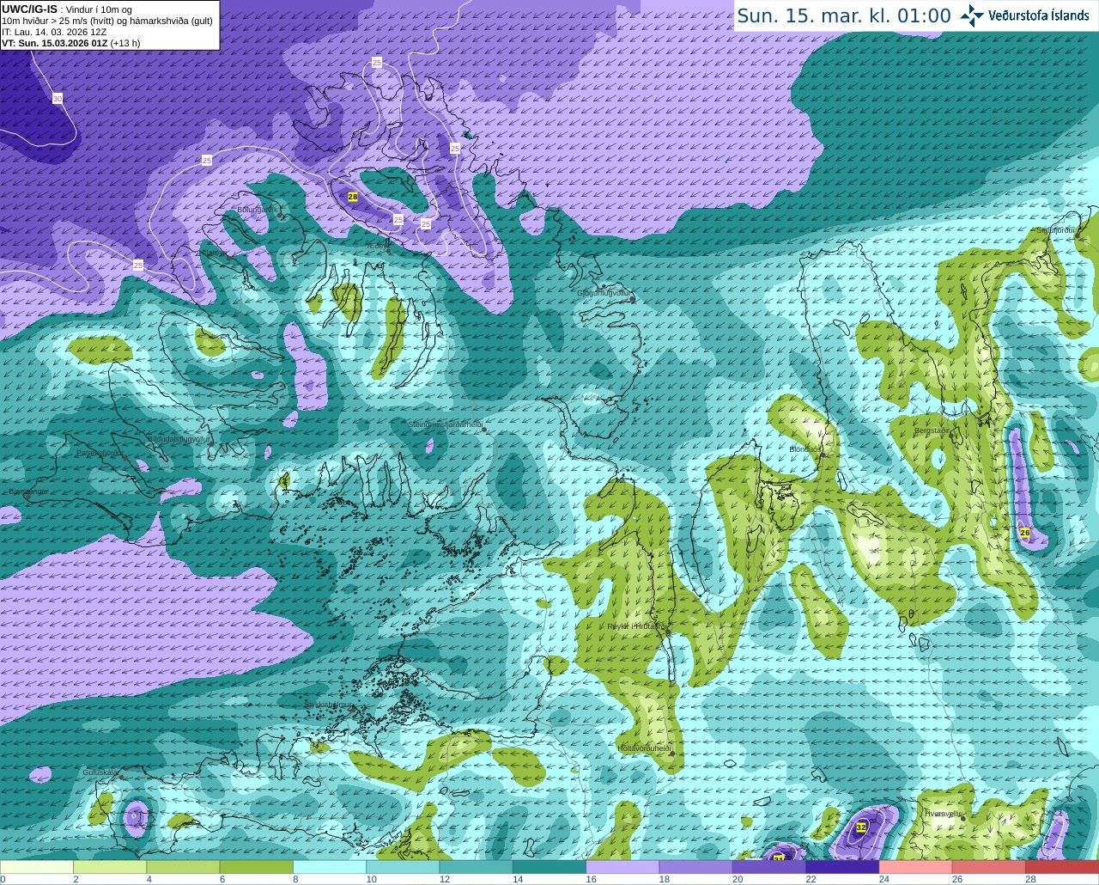Select the Siglufjörður station label
Image resolution: width=1099 pixels, height=885 pixels.
click(x=1055, y=230)
